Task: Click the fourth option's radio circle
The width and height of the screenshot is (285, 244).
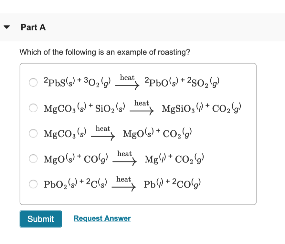Action: tap(33, 159)
